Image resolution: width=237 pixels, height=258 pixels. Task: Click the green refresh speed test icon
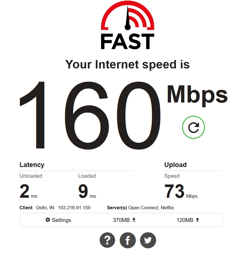(x=193, y=127)
